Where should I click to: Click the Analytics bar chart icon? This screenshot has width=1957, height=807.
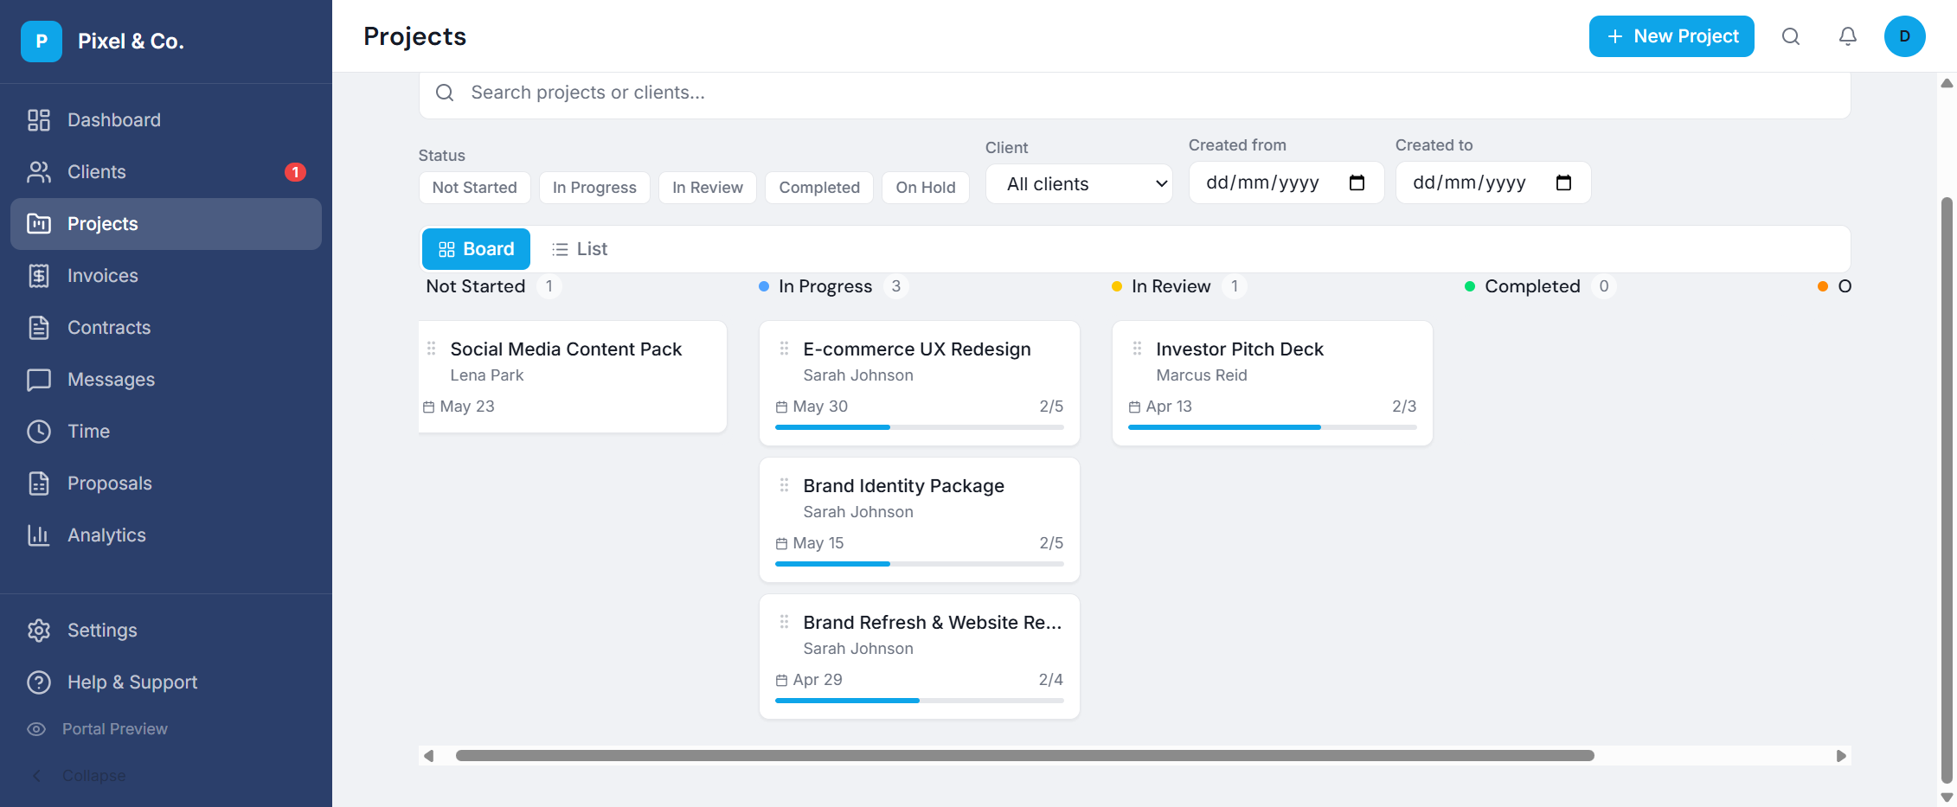tap(39, 535)
